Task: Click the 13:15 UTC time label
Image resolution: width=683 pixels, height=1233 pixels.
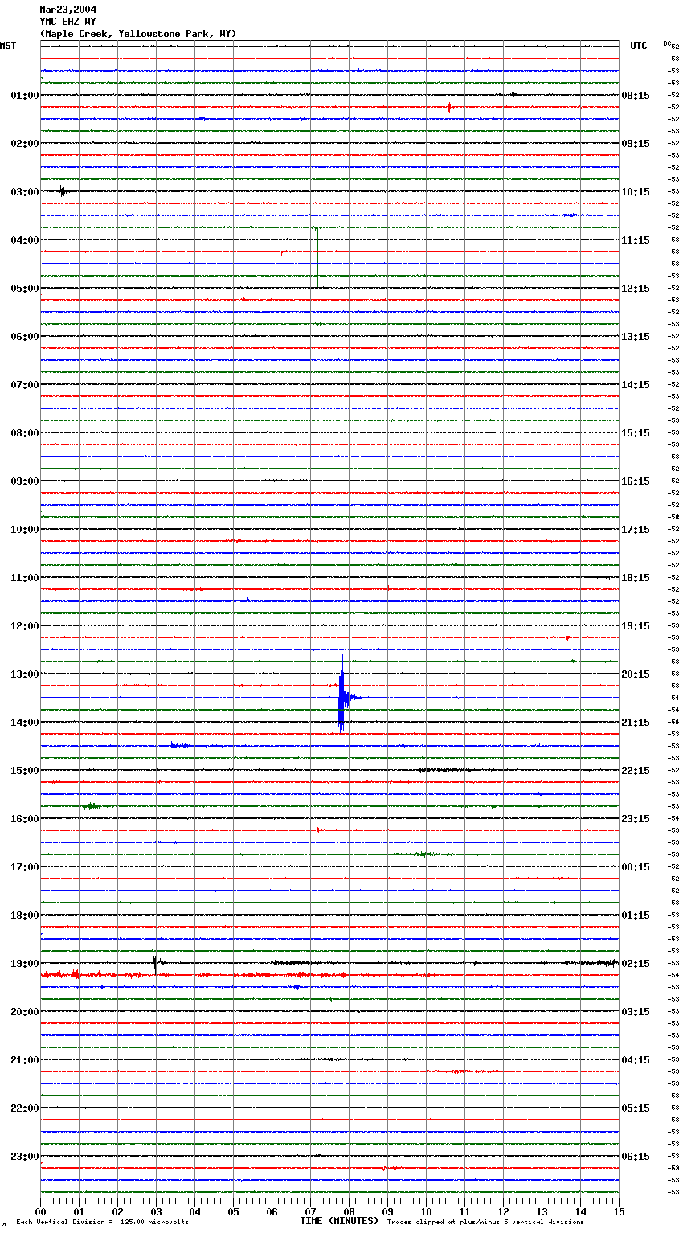Action: (x=636, y=337)
